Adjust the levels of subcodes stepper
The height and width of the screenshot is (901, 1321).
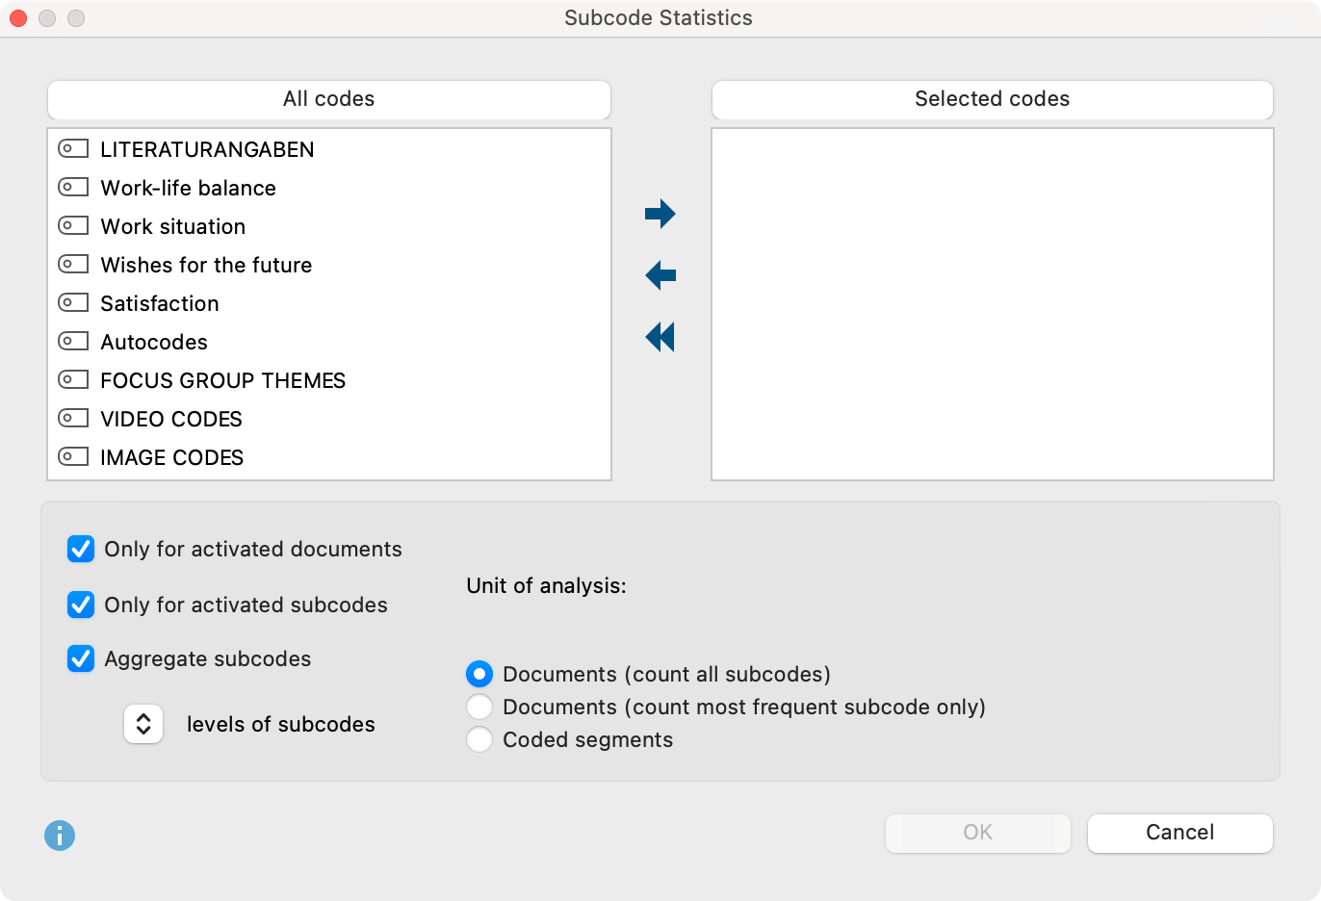tap(143, 724)
